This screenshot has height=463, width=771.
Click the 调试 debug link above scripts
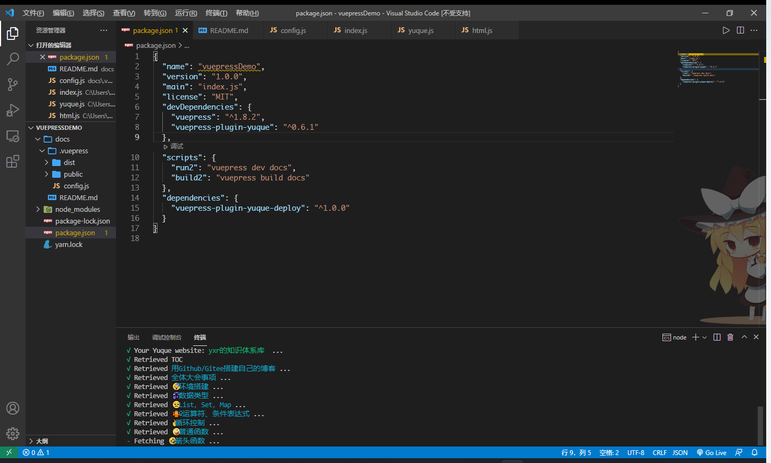coord(176,146)
